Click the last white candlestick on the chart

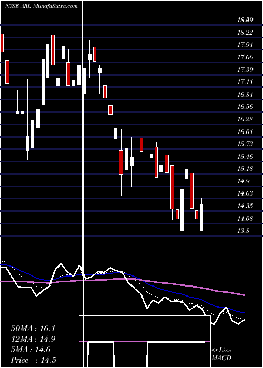[x=201, y=217]
